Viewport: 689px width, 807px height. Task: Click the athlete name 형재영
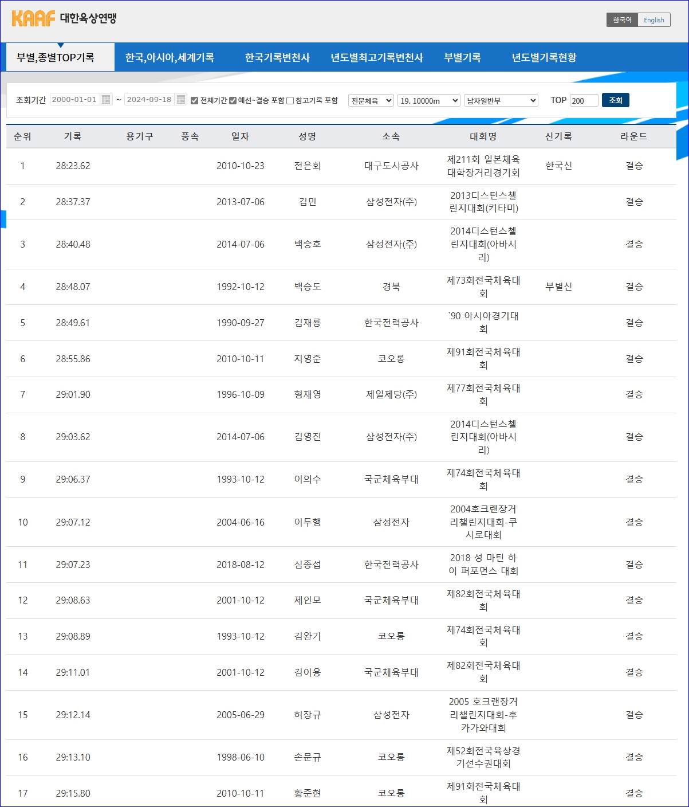coord(308,395)
